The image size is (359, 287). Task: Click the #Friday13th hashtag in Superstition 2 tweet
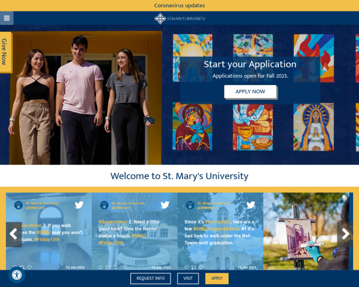pyautogui.click(x=112, y=243)
